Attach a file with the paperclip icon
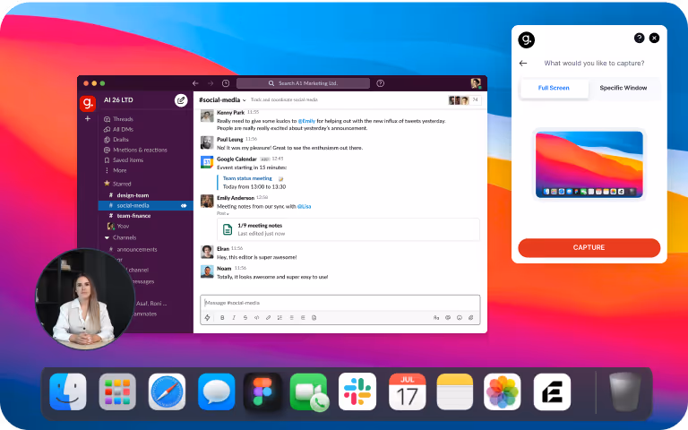Image resolution: width=688 pixels, height=430 pixels. pyautogui.click(x=471, y=318)
